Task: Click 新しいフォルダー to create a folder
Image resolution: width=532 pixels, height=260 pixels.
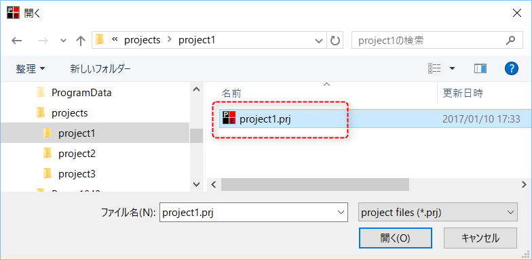Action: tap(100, 69)
